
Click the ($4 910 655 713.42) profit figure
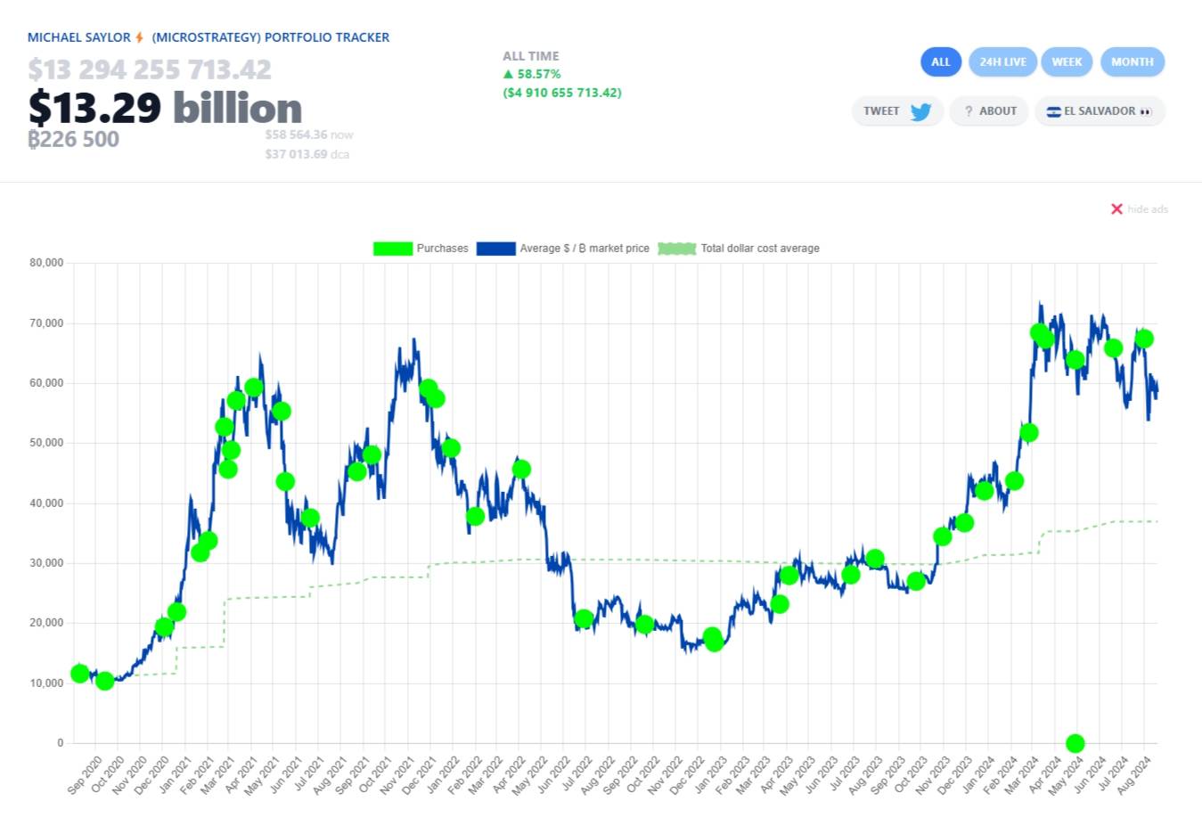tap(562, 93)
